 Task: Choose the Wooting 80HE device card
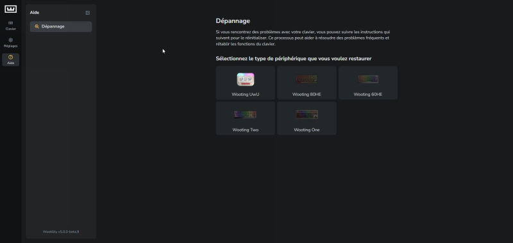pos(307,83)
